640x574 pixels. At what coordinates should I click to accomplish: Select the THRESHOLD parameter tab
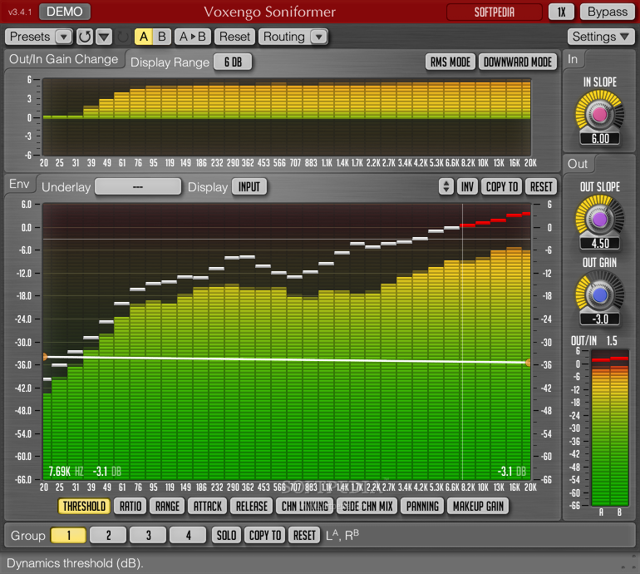(x=84, y=507)
